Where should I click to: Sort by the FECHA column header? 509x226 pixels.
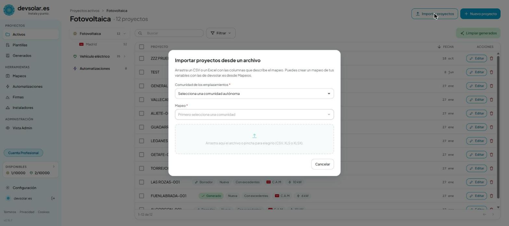point(445,47)
